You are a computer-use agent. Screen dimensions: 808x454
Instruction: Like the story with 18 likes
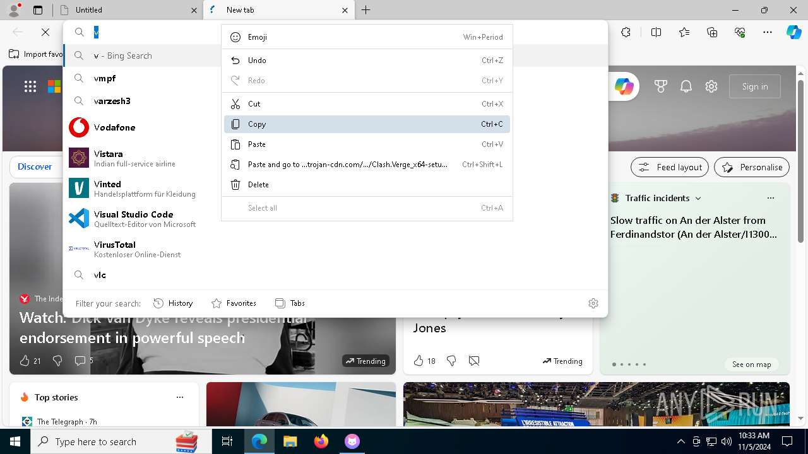click(x=424, y=361)
